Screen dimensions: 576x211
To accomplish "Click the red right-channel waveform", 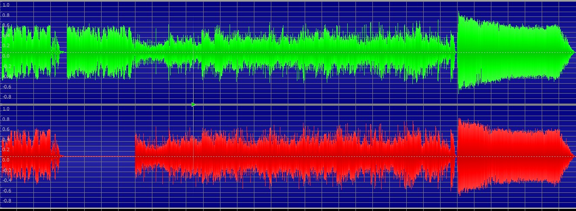I will click(x=288, y=156).
